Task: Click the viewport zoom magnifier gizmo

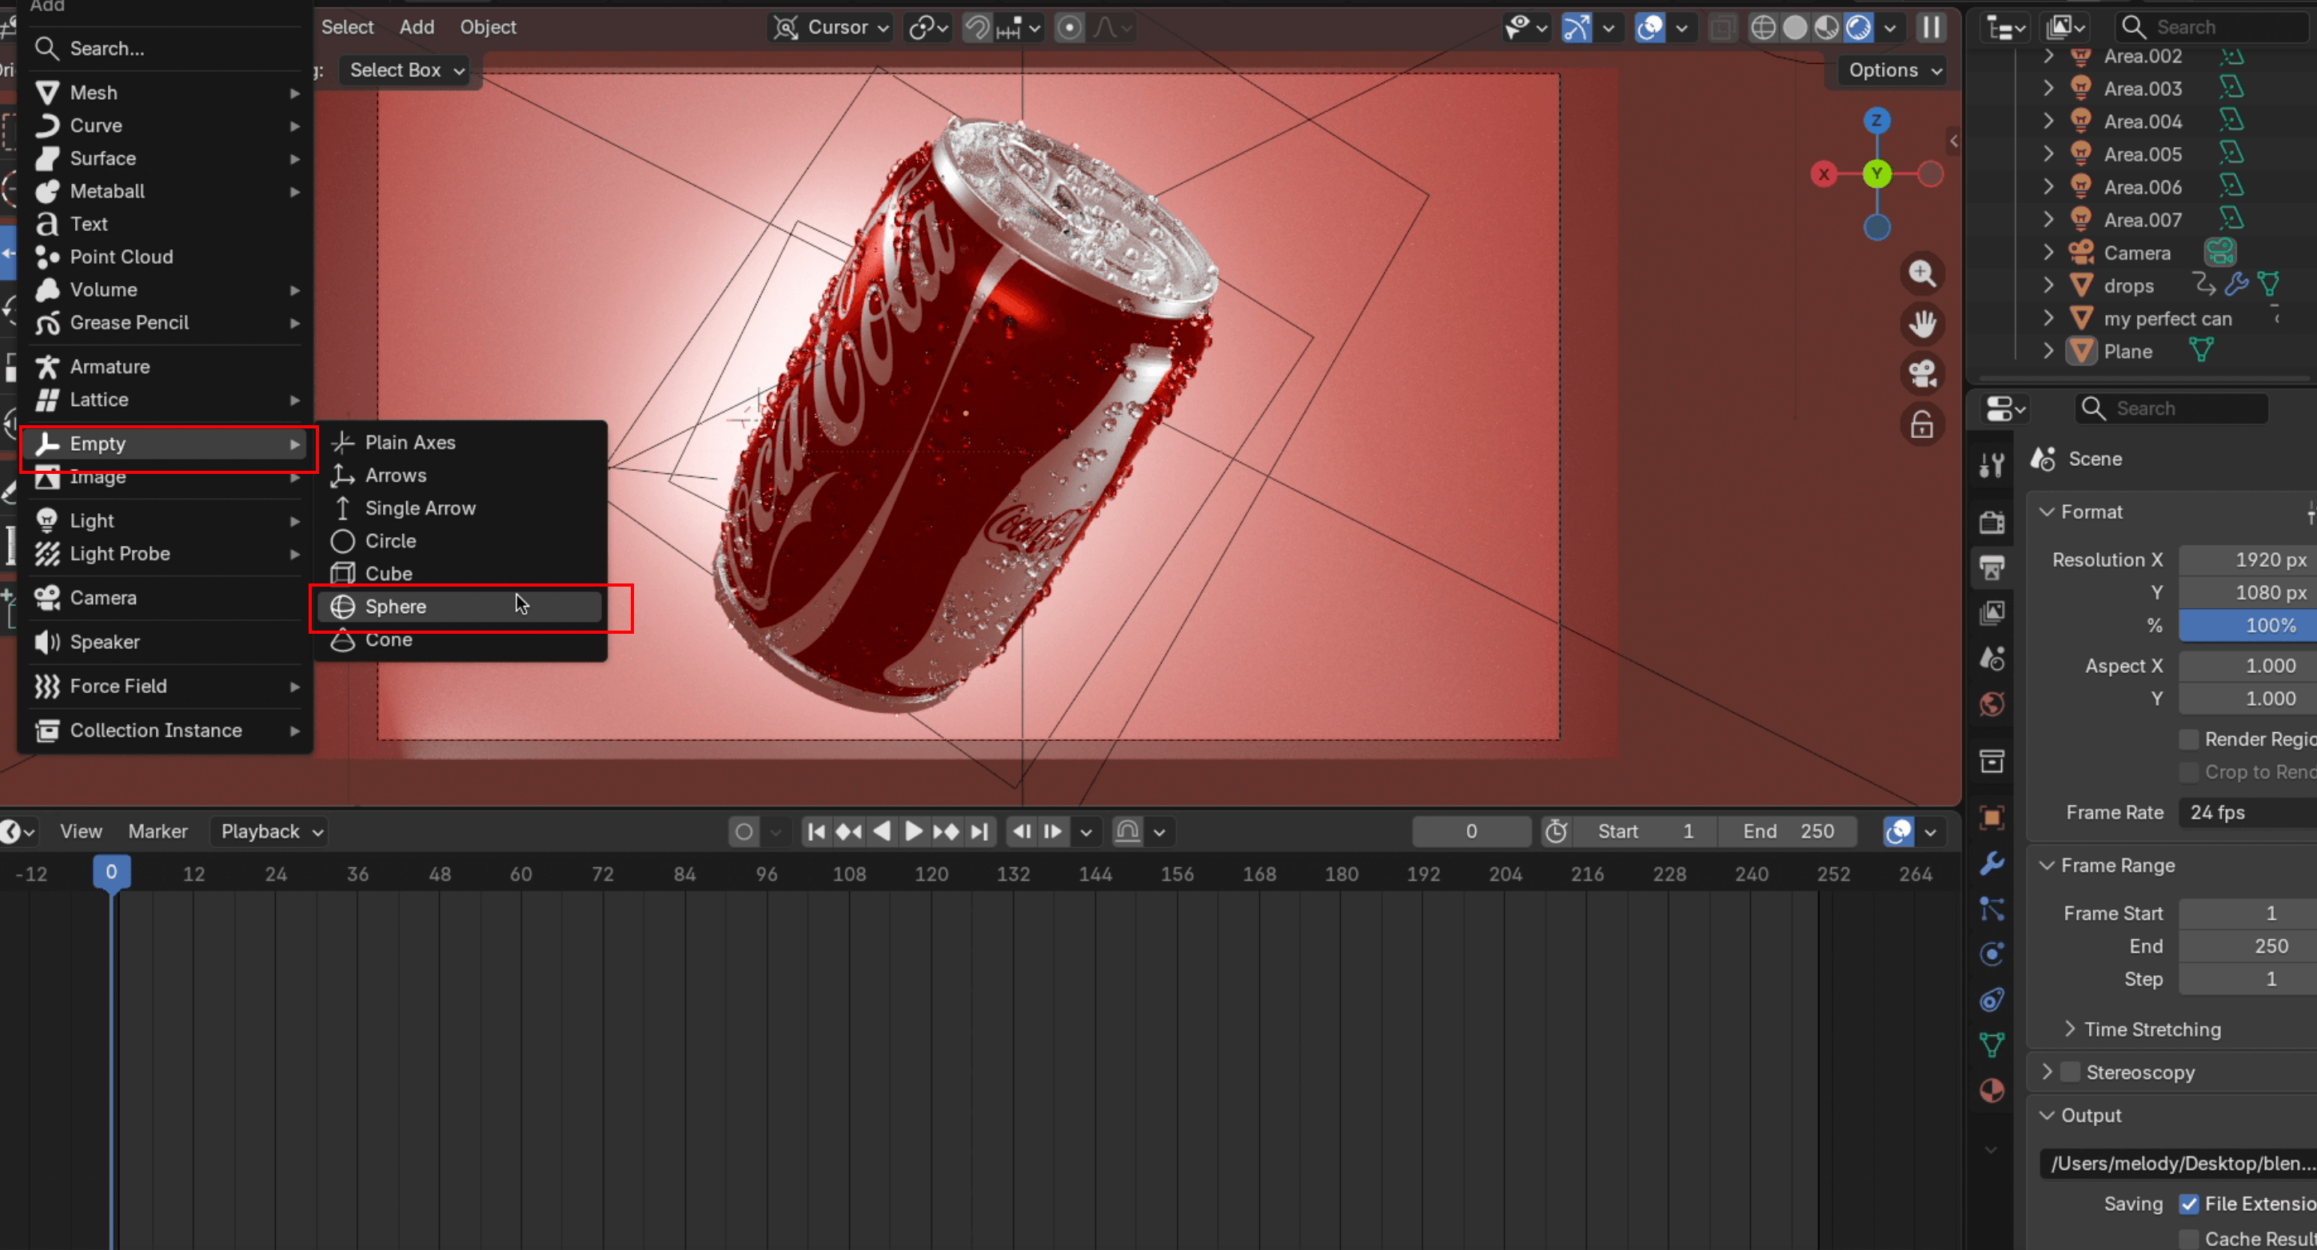Action: coord(1922,273)
